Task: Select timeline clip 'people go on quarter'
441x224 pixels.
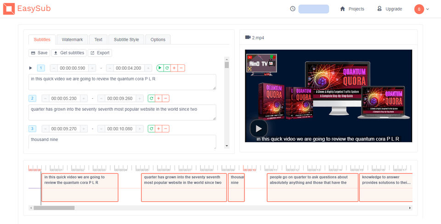Action: click(x=312, y=187)
